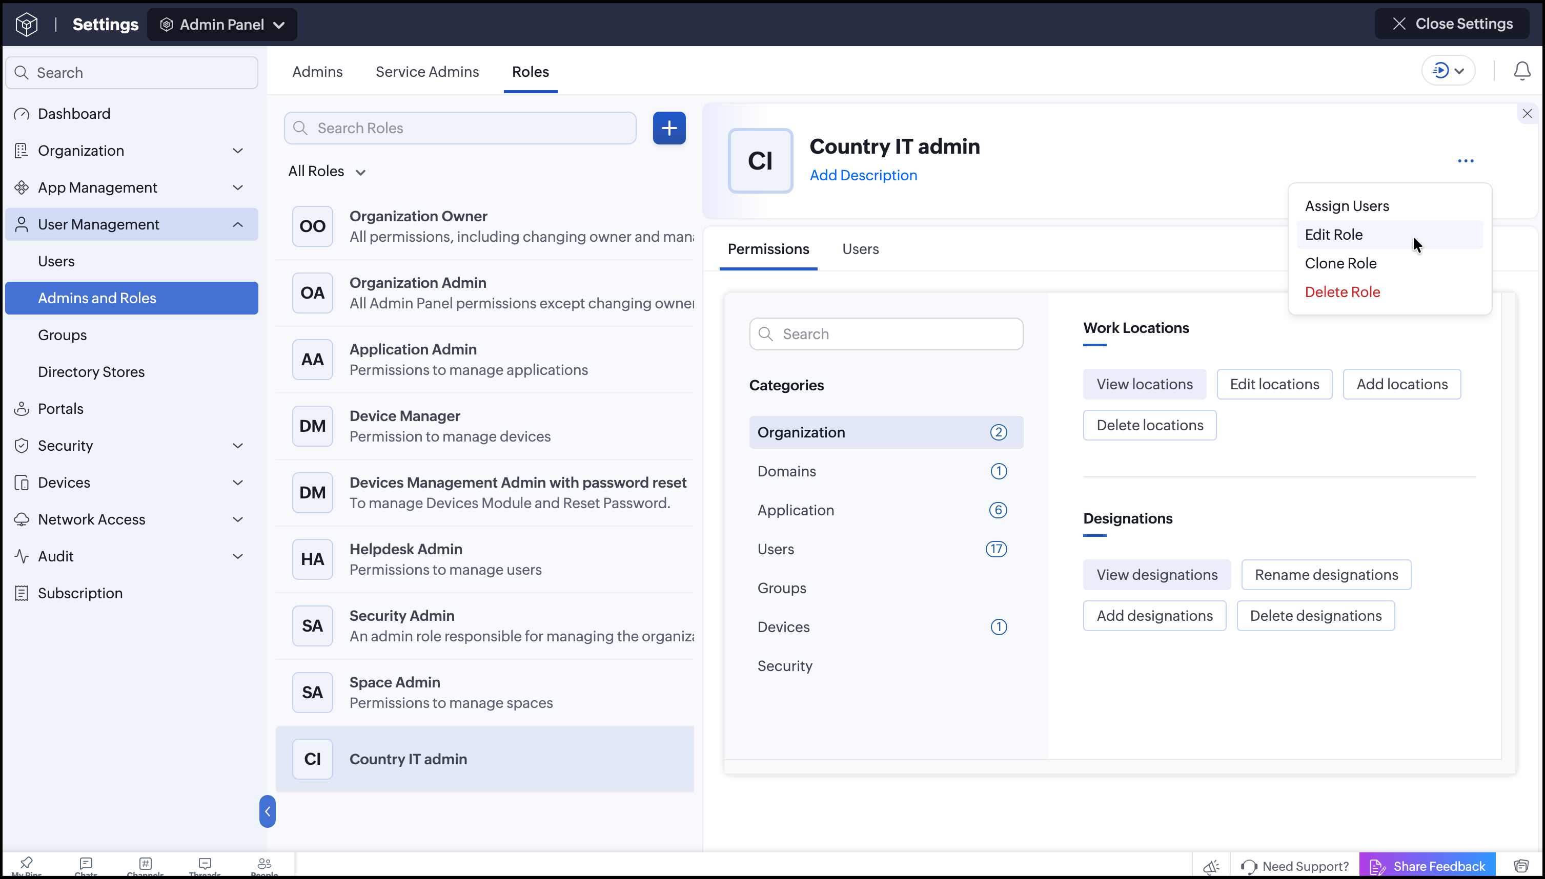Toggle the View designations permission

point(1156,575)
